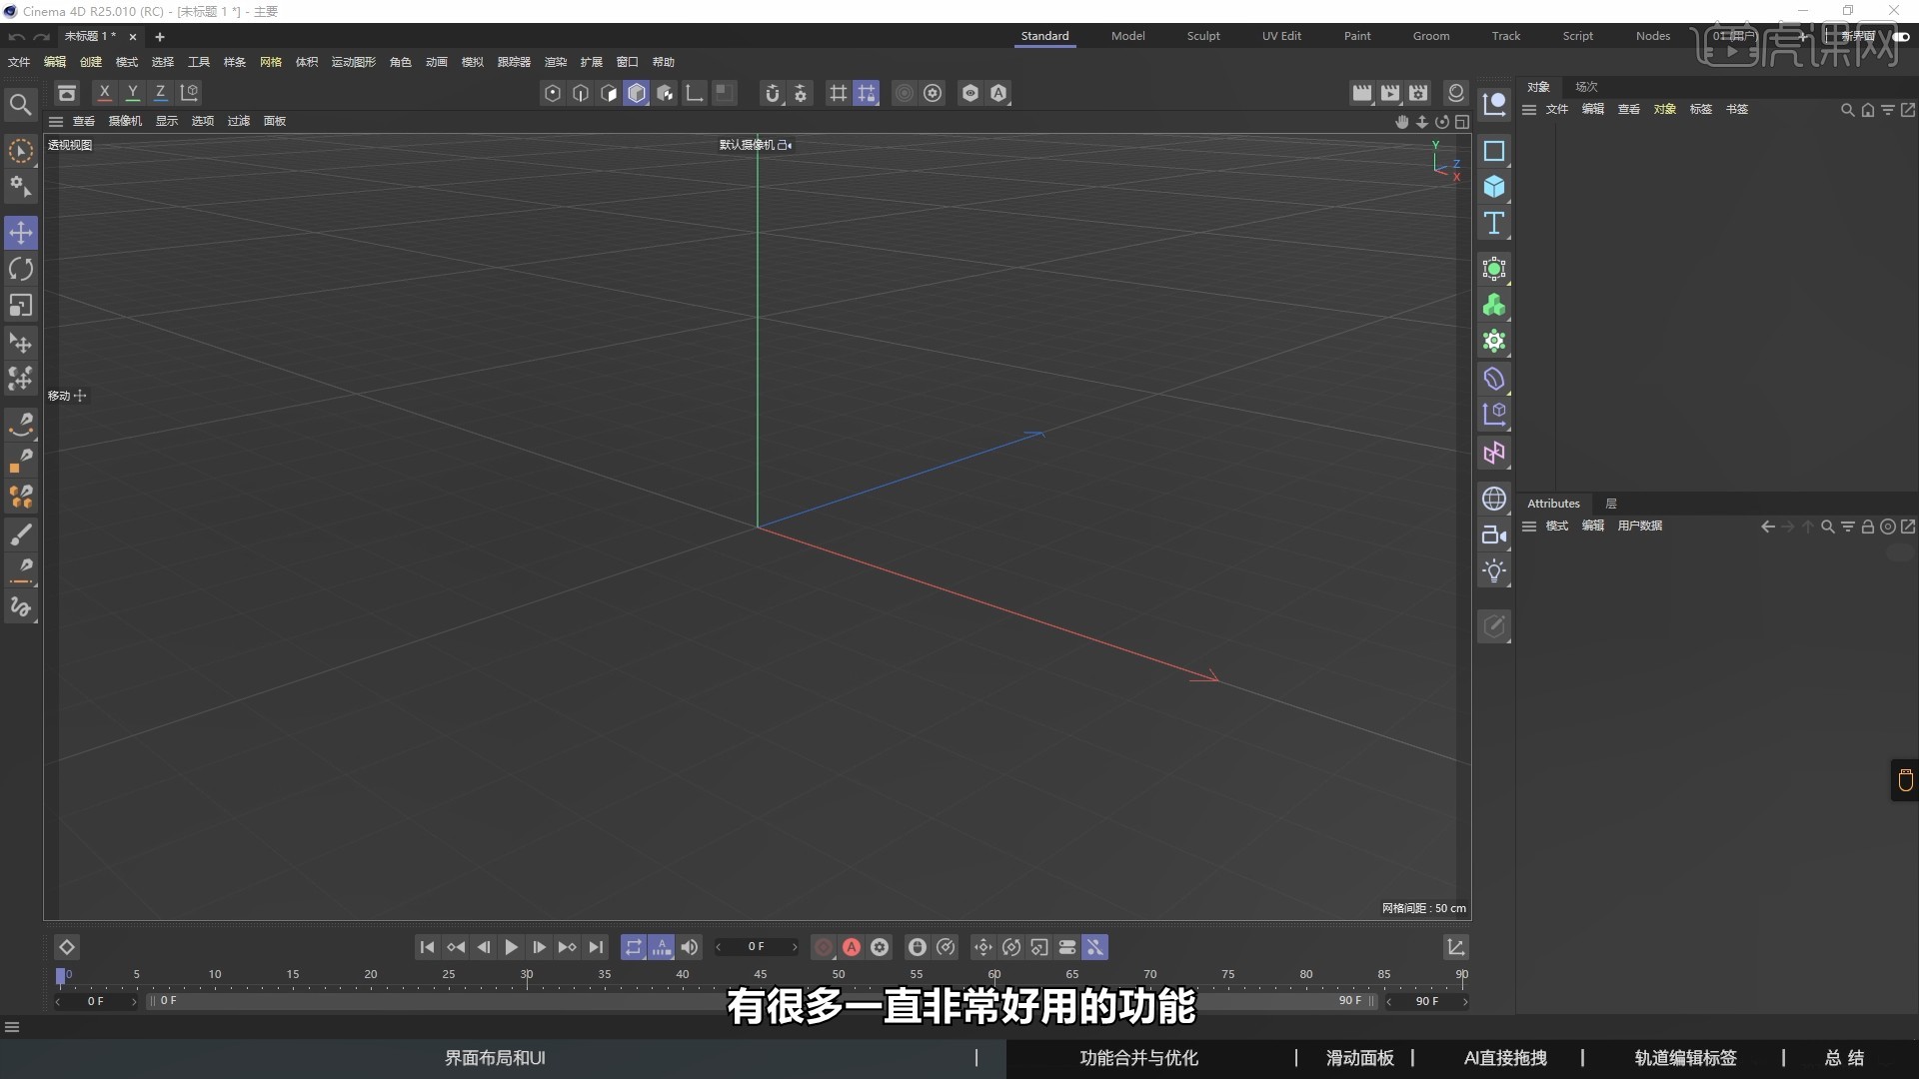Toggle Autokey recording with the red A button
Viewport: 1919px width, 1079px height.
[851, 947]
